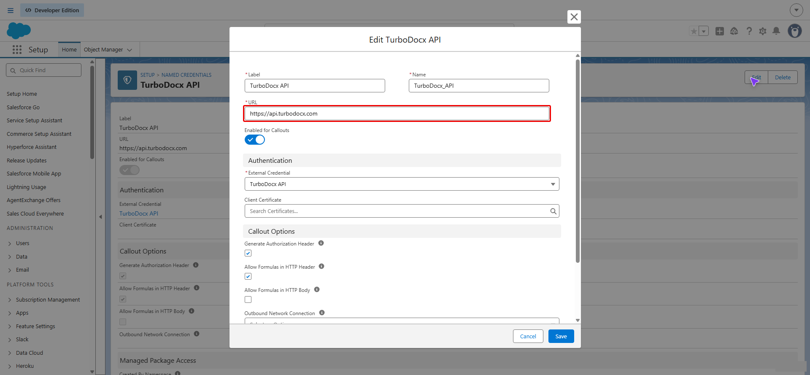Click the search icon in Client Certificate field

point(553,211)
